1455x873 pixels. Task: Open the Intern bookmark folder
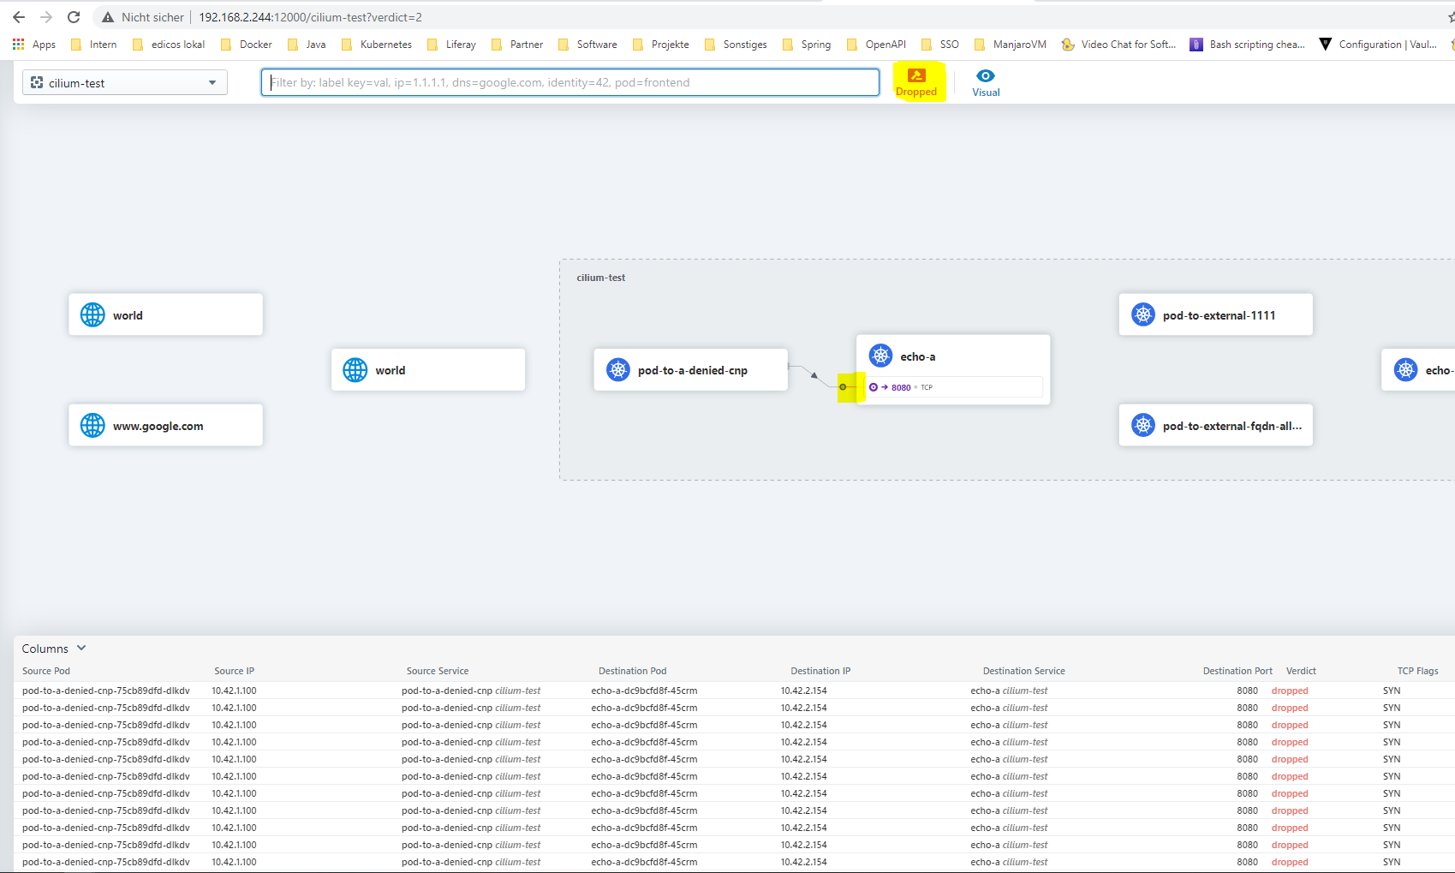pyautogui.click(x=94, y=45)
